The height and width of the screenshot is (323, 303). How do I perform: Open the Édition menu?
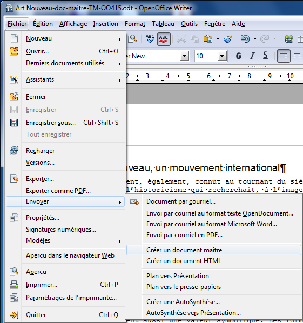pos(43,24)
